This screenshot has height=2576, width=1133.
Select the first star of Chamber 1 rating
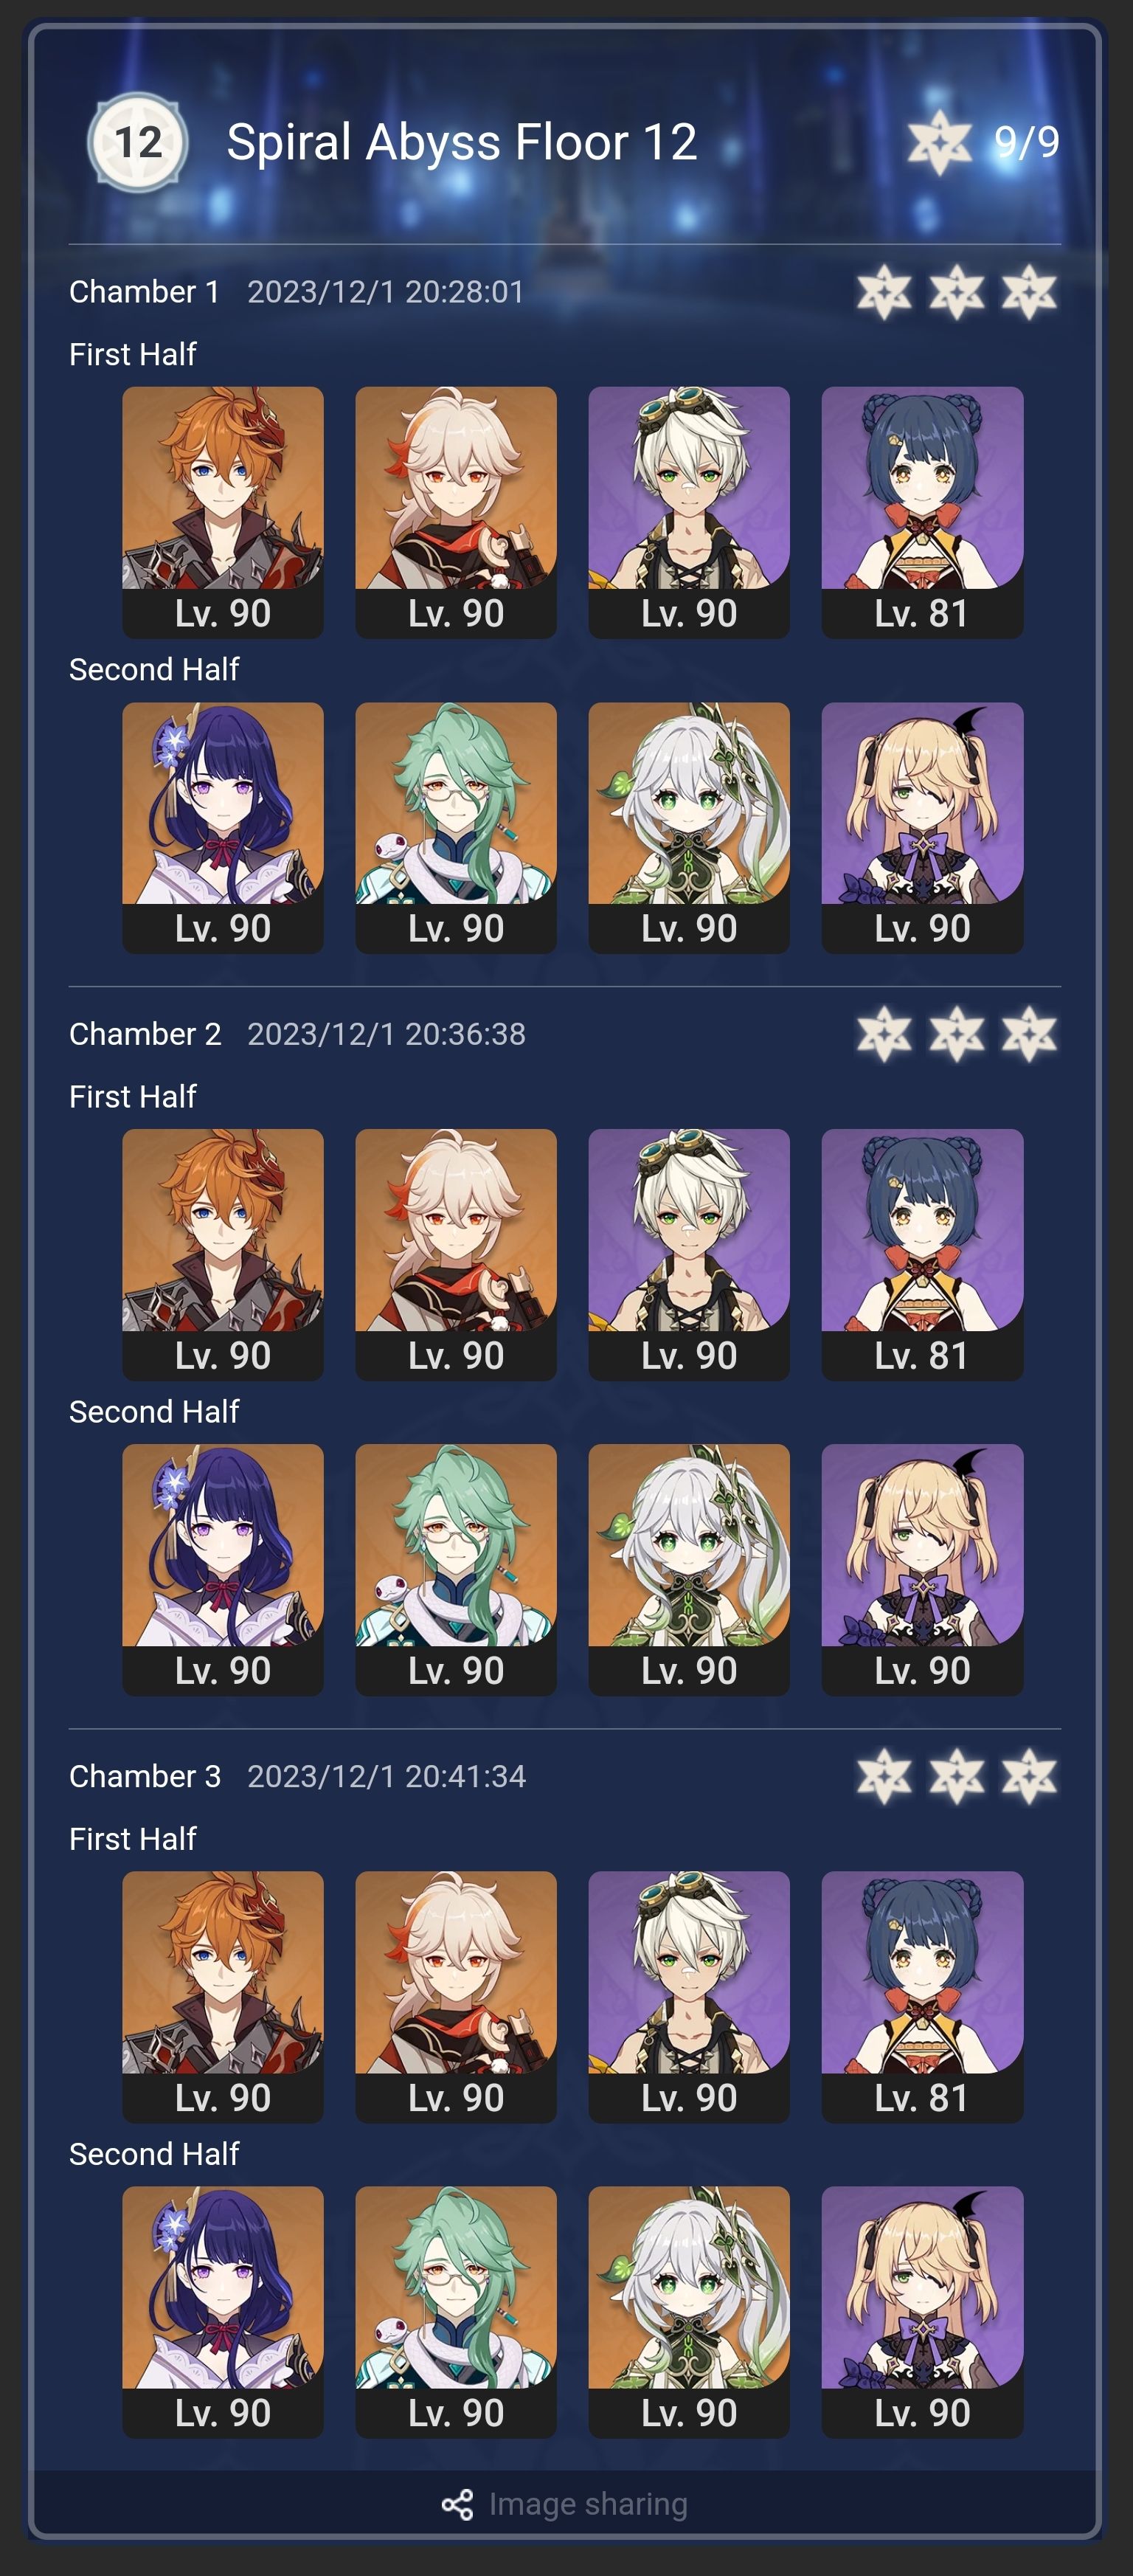[x=884, y=292]
